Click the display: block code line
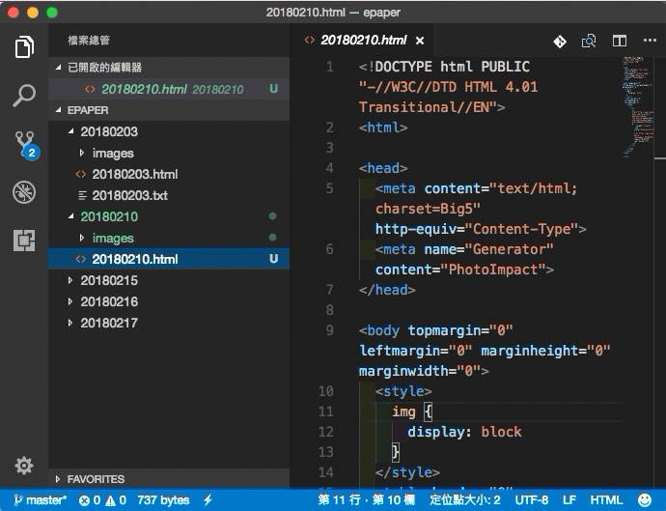 (x=464, y=432)
